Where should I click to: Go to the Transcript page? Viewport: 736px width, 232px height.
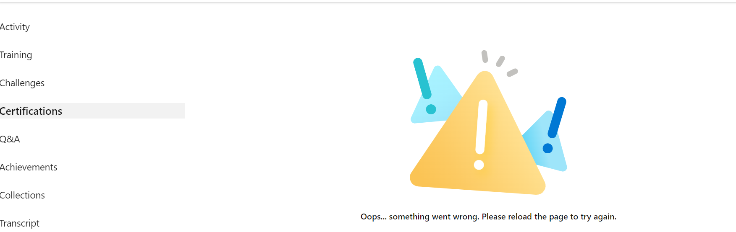20,223
